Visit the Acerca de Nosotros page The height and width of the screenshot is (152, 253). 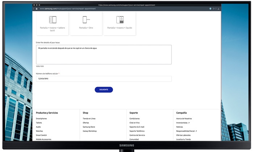pyautogui.click(x=184, y=119)
